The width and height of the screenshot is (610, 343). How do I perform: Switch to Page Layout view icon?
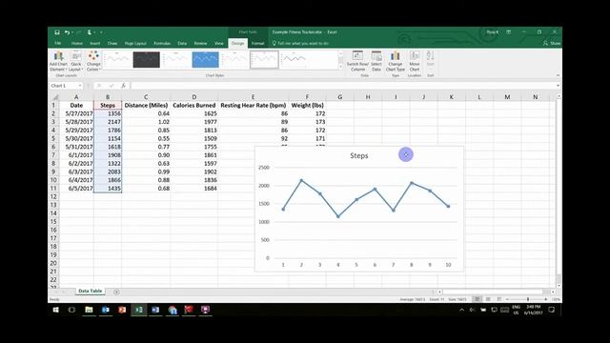pos(488,299)
